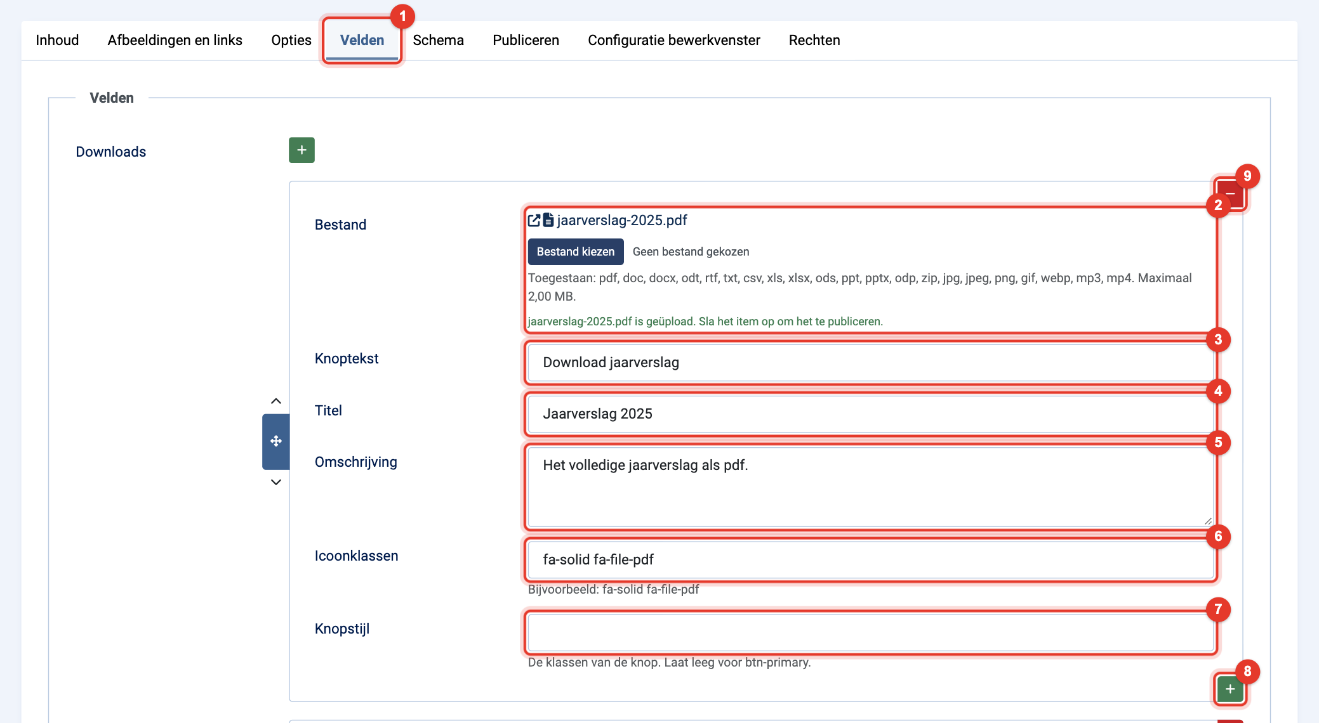Switch to Afbeeldingen en links tab
The height and width of the screenshot is (723, 1319).
pyautogui.click(x=175, y=40)
